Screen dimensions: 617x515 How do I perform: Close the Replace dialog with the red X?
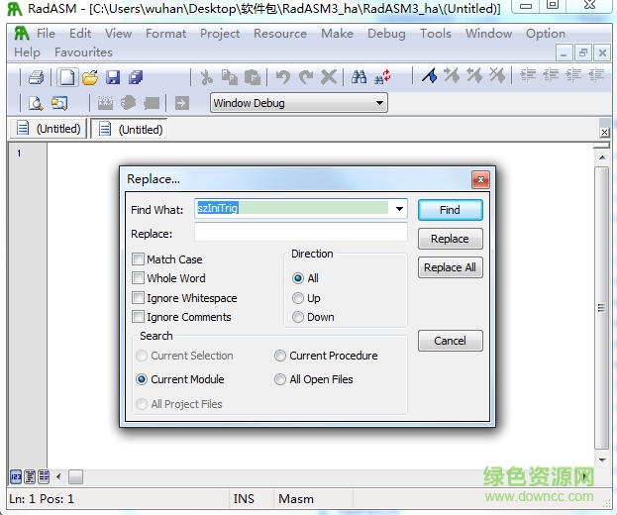(x=480, y=180)
